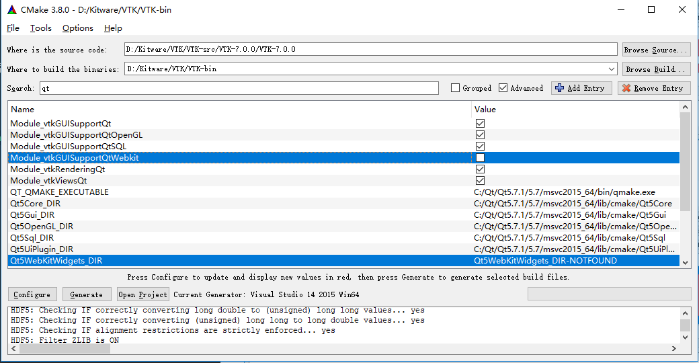
Task: Select the QT_QMAKE_EXECUTABLE row name
Action: coord(59,192)
